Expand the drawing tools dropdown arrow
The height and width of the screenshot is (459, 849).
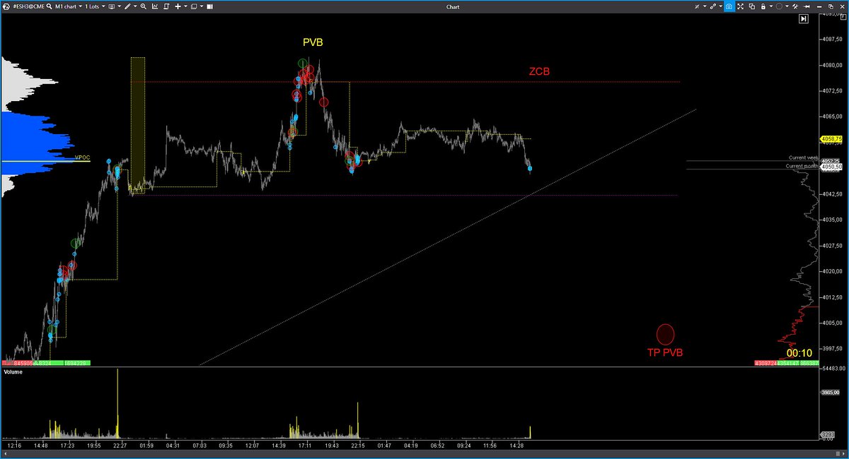click(135, 6)
